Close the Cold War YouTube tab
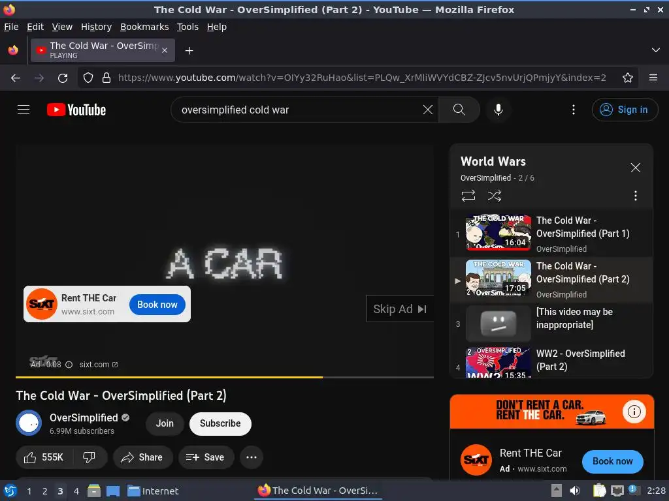The width and height of the screenshot is (669, 501). pyautogui.click(x=165, y=50)
